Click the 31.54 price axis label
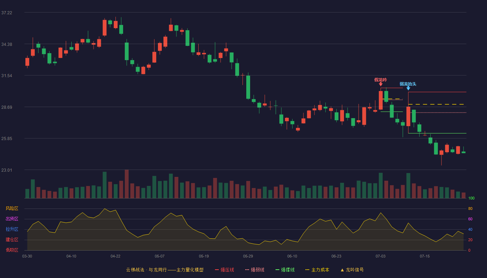487x278 pixels. tap(7, 76)
